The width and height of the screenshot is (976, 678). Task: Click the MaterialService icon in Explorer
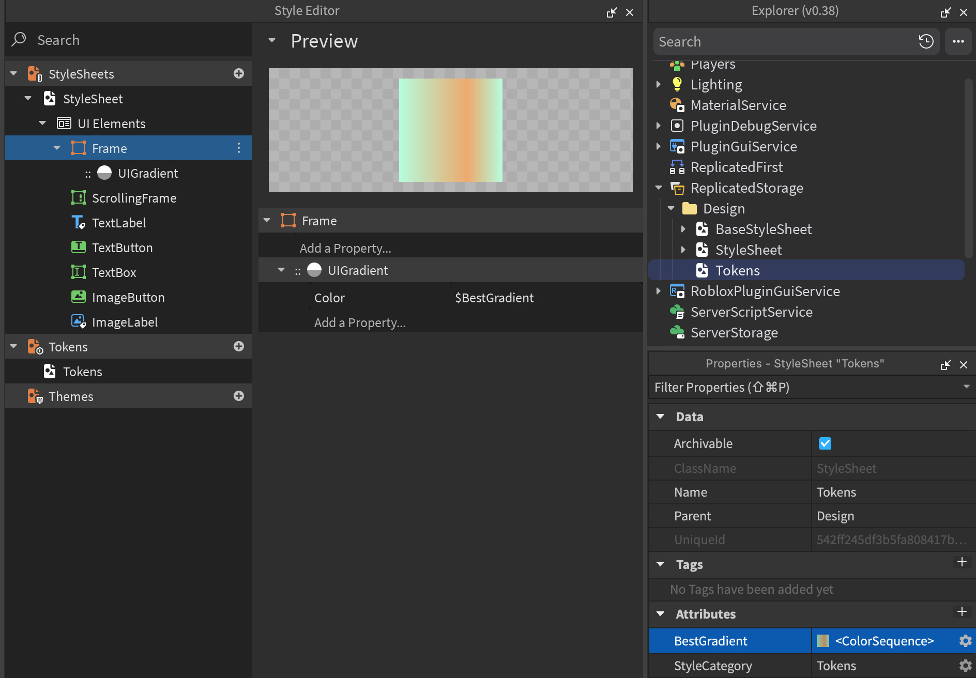click(x=677, y=105)
